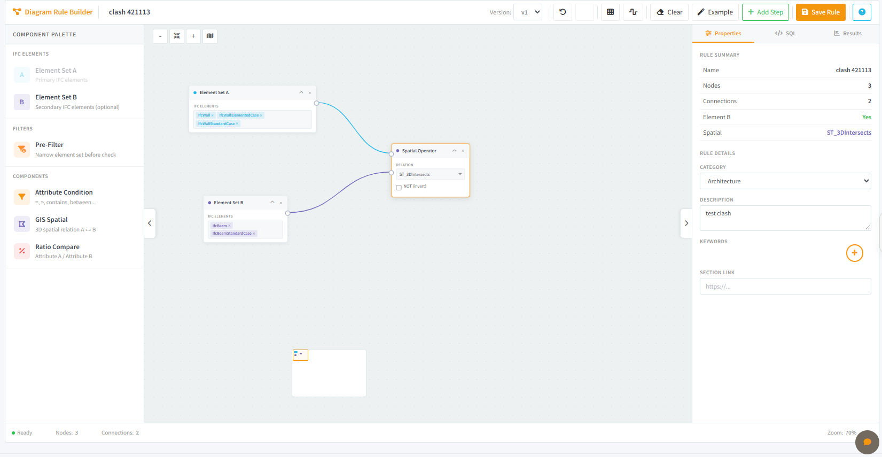Collapse the right properties panel arrow
The height and width of the screenshot is (457, 882).
(x=686, y=223)
